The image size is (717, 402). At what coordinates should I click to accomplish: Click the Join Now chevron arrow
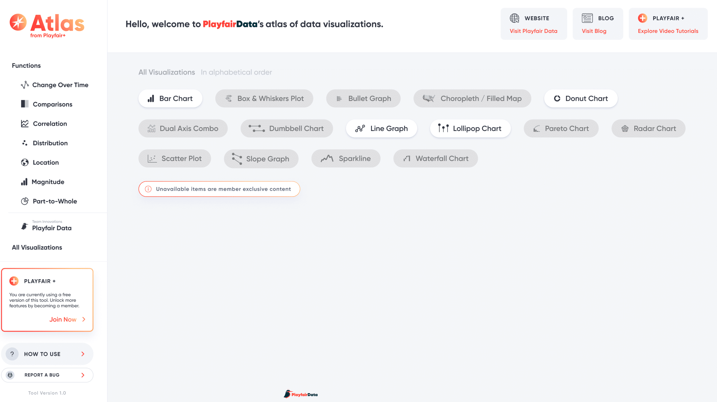coord(84,319)
